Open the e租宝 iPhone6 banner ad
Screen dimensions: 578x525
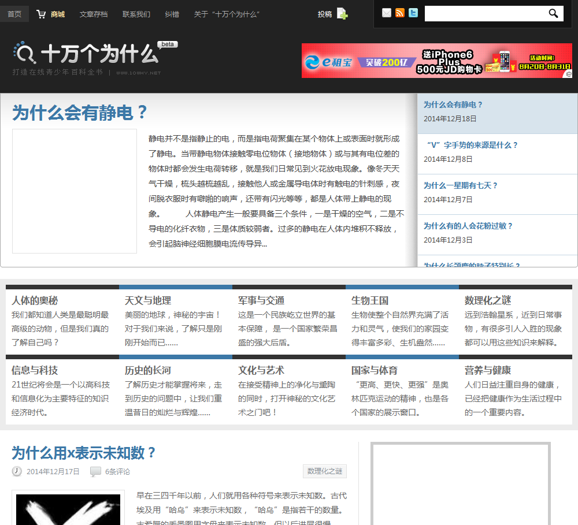tap(437, 61)
